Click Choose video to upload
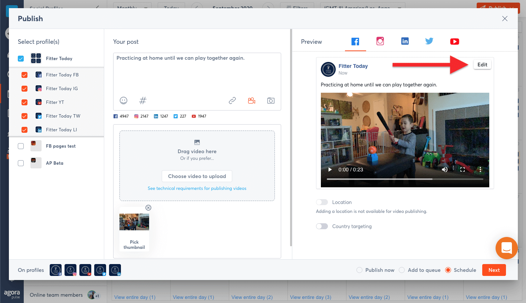526x303 pixels. [197, 176]
